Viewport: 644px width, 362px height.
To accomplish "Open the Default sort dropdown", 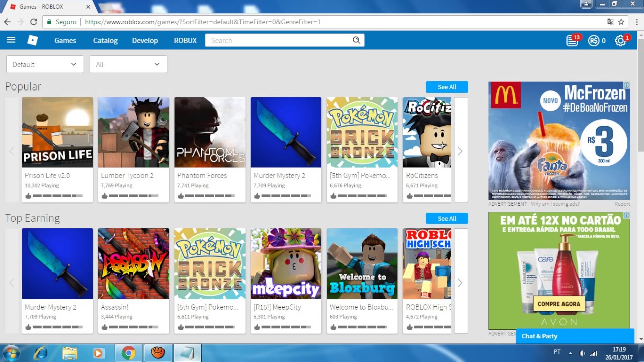I will [45, 64].
